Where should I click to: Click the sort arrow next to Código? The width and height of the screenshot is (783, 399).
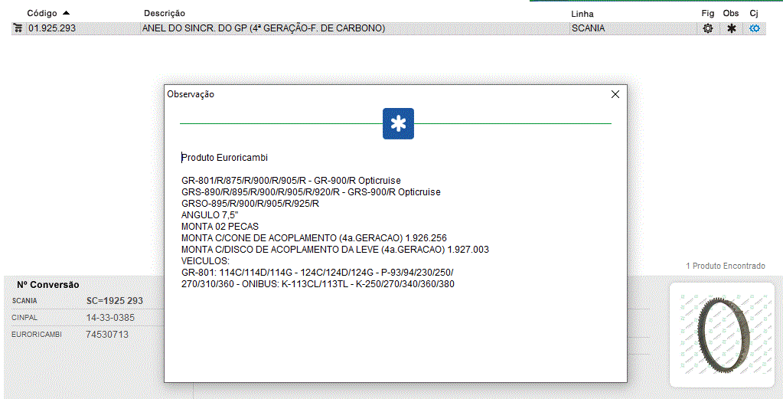coord(67,13)
